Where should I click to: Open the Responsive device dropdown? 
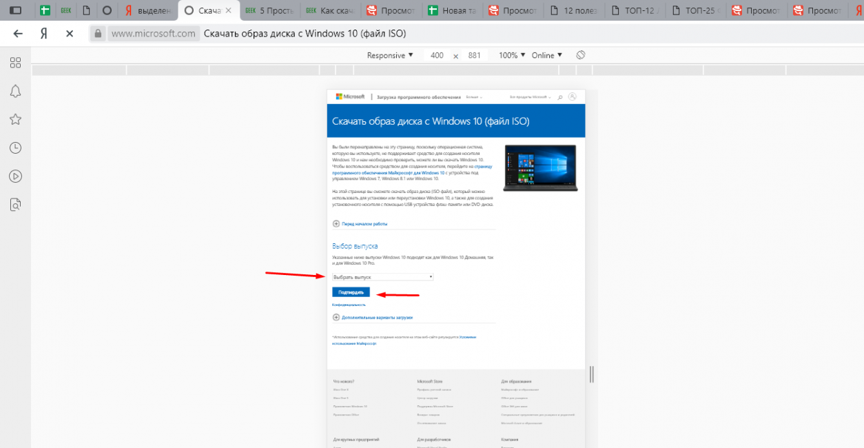tap(389, 55)
